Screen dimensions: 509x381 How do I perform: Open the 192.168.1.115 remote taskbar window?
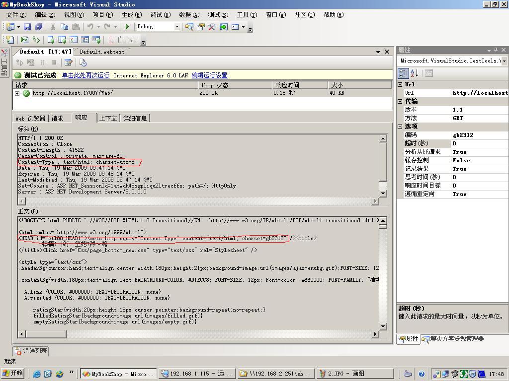197,374
